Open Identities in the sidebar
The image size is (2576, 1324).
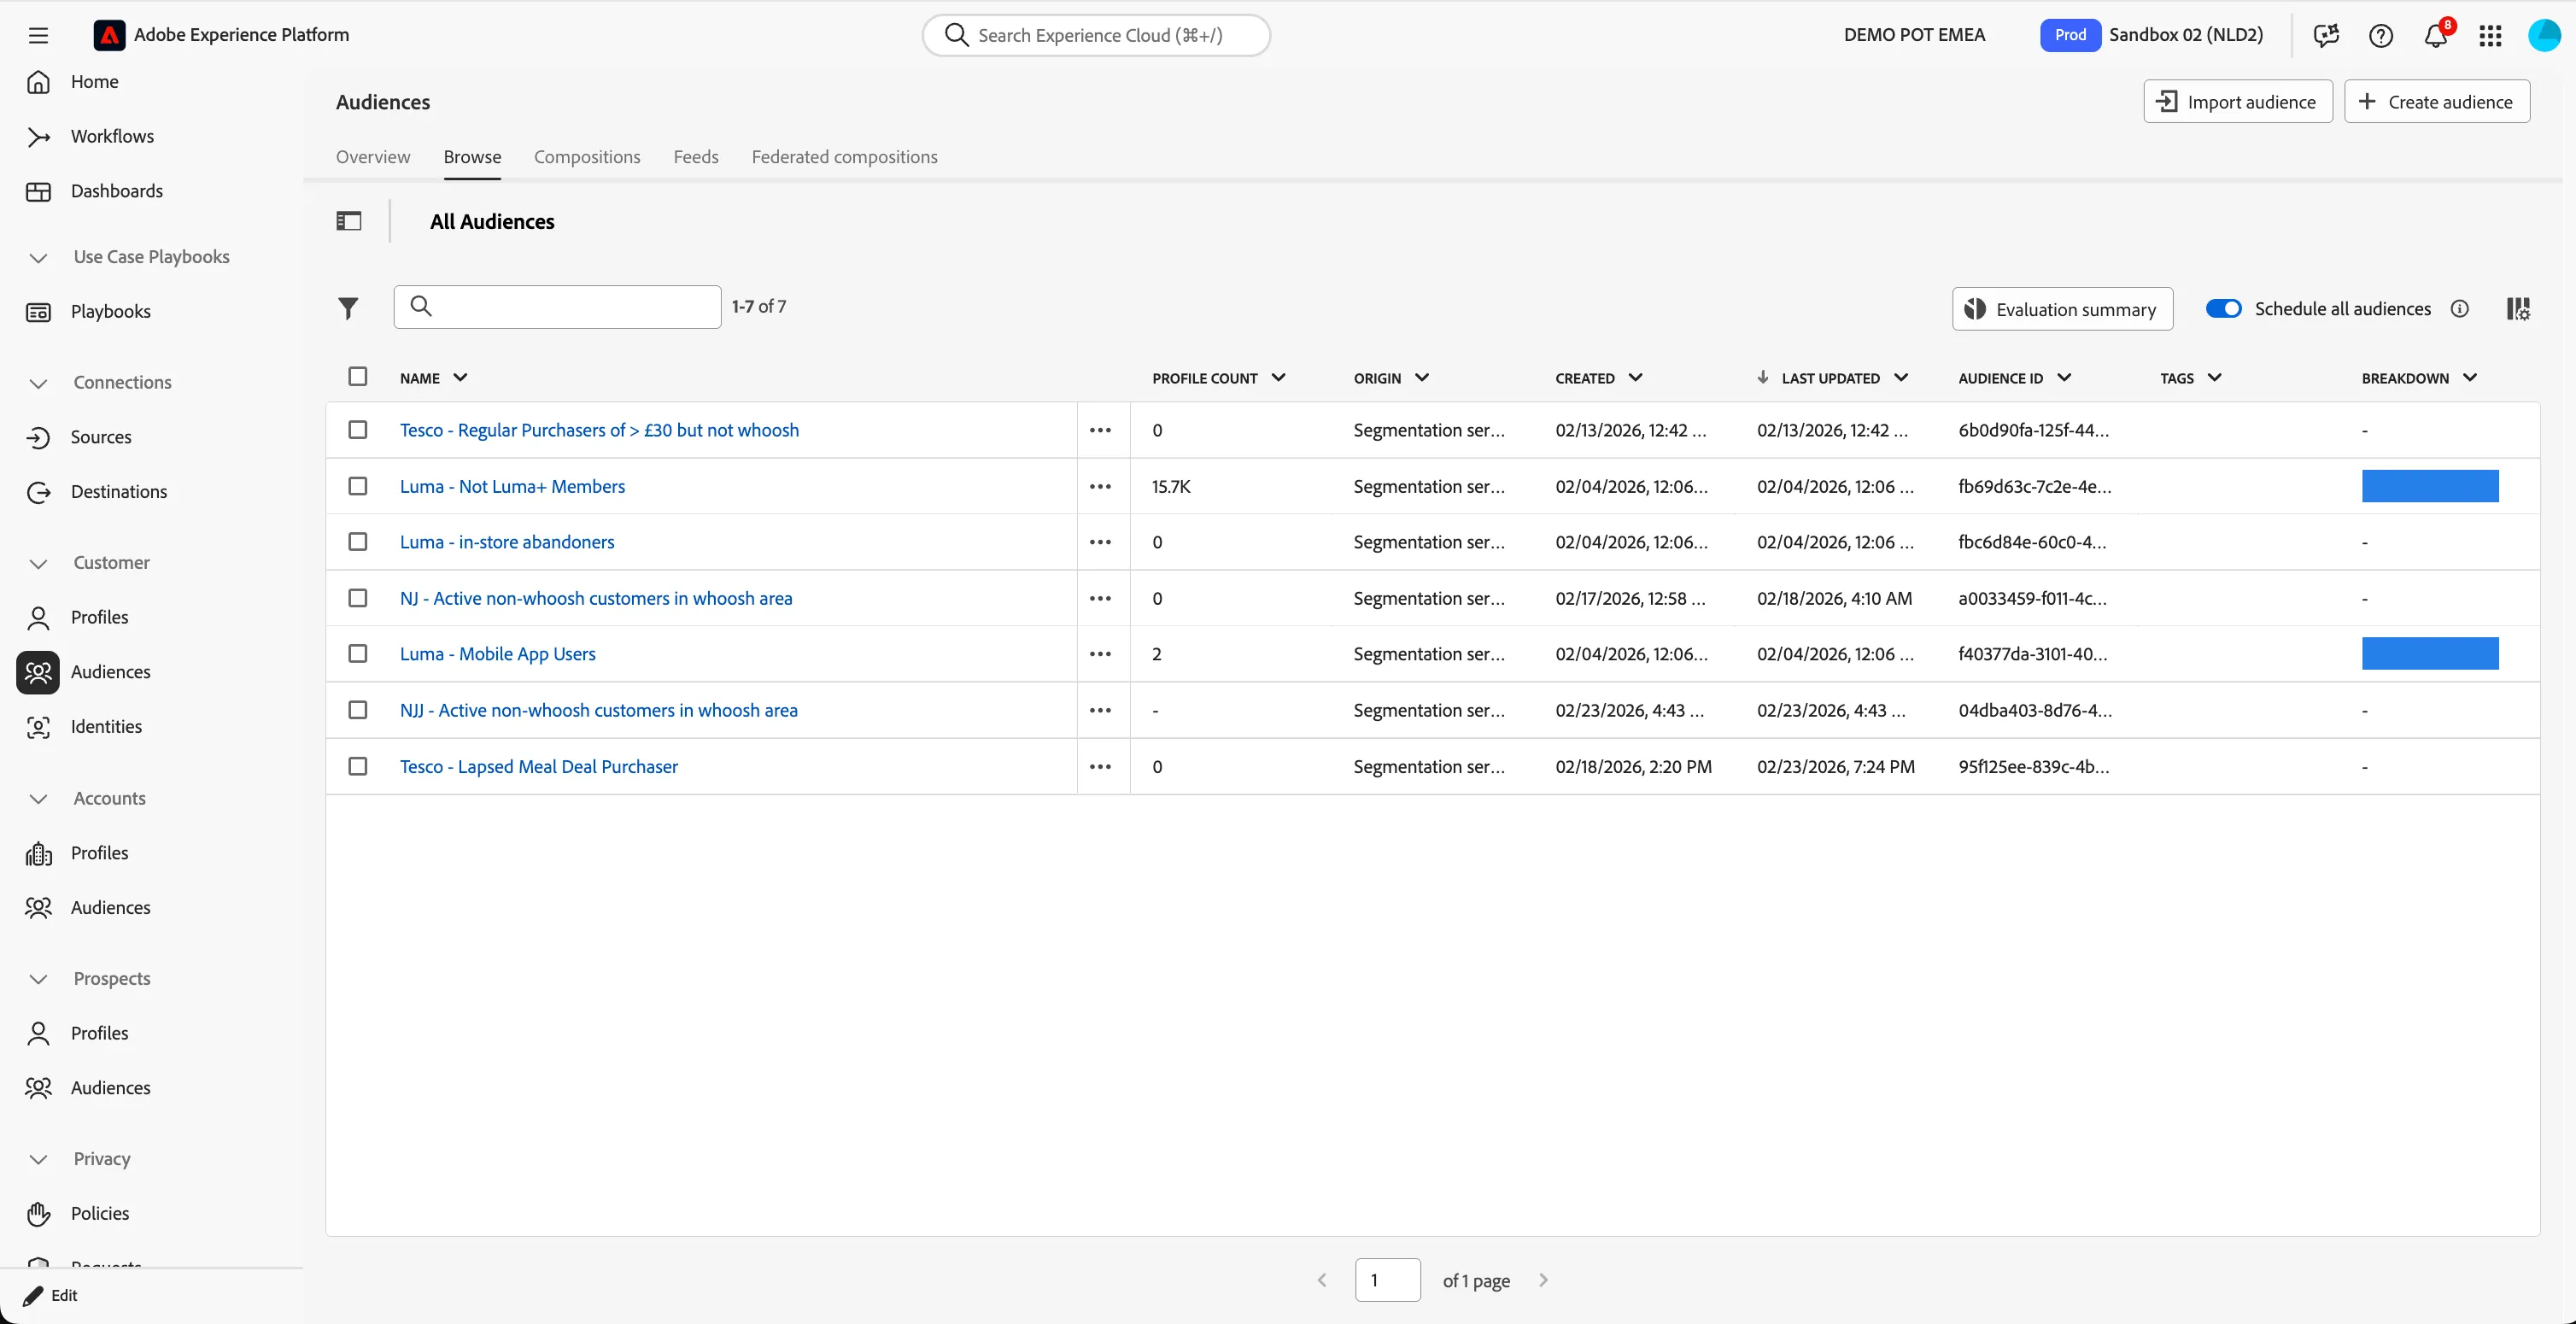coord(106,727)
